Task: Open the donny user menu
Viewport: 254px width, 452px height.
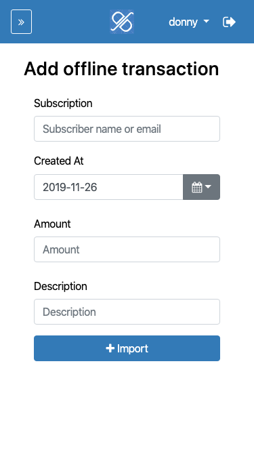Action: [189, 22]
